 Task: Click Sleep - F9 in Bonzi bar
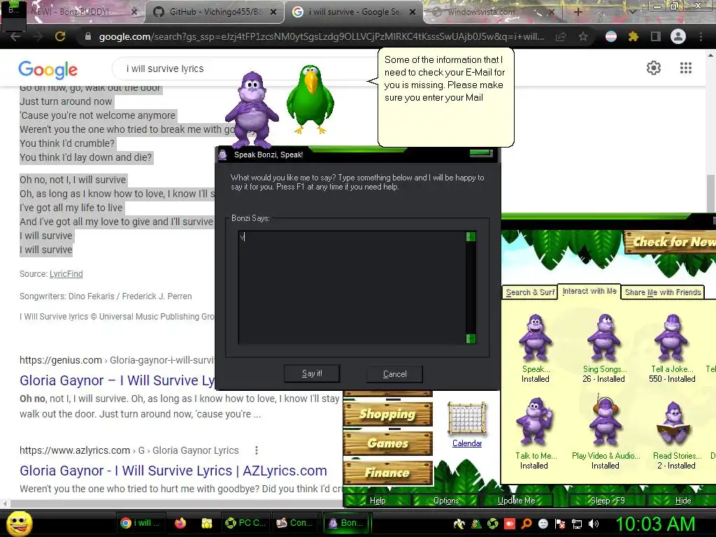coord(608,501)
